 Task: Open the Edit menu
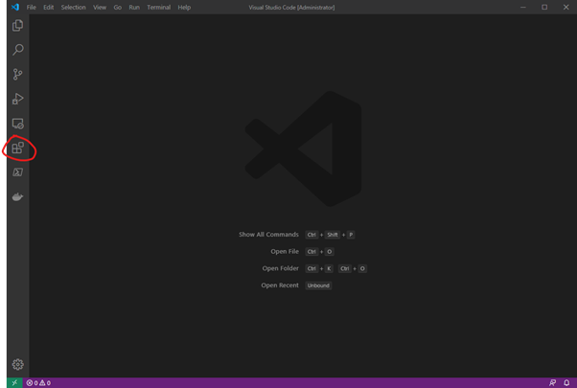(48, 7)
